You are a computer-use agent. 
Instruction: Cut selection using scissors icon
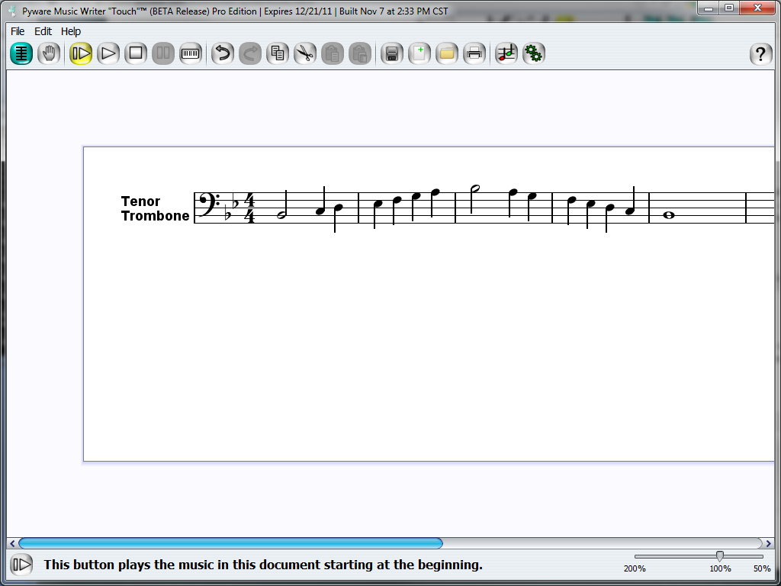click(x=305, y=53)
